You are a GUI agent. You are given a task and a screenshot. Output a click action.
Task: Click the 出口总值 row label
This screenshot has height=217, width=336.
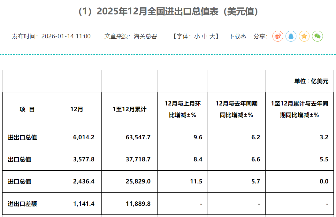tap(19, 159)
